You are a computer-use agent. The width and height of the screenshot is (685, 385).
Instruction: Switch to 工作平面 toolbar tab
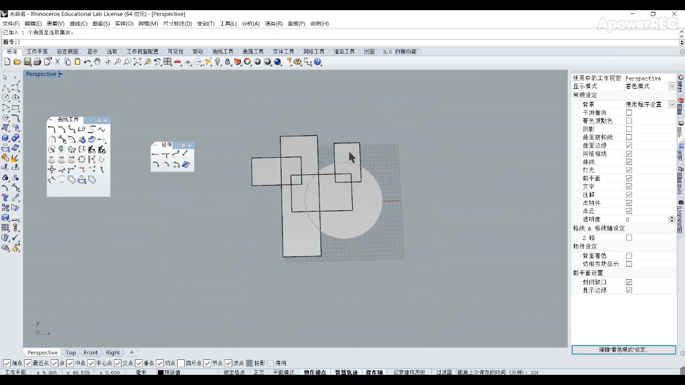click(x=37, y=52)
